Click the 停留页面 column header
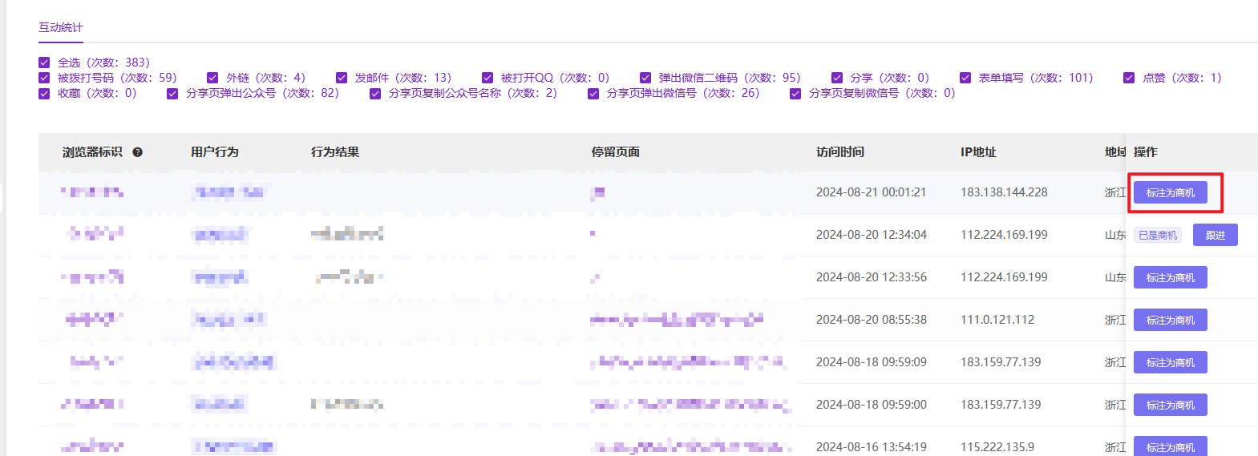This screenshot has height=456, width=1258. click(616, 152)
